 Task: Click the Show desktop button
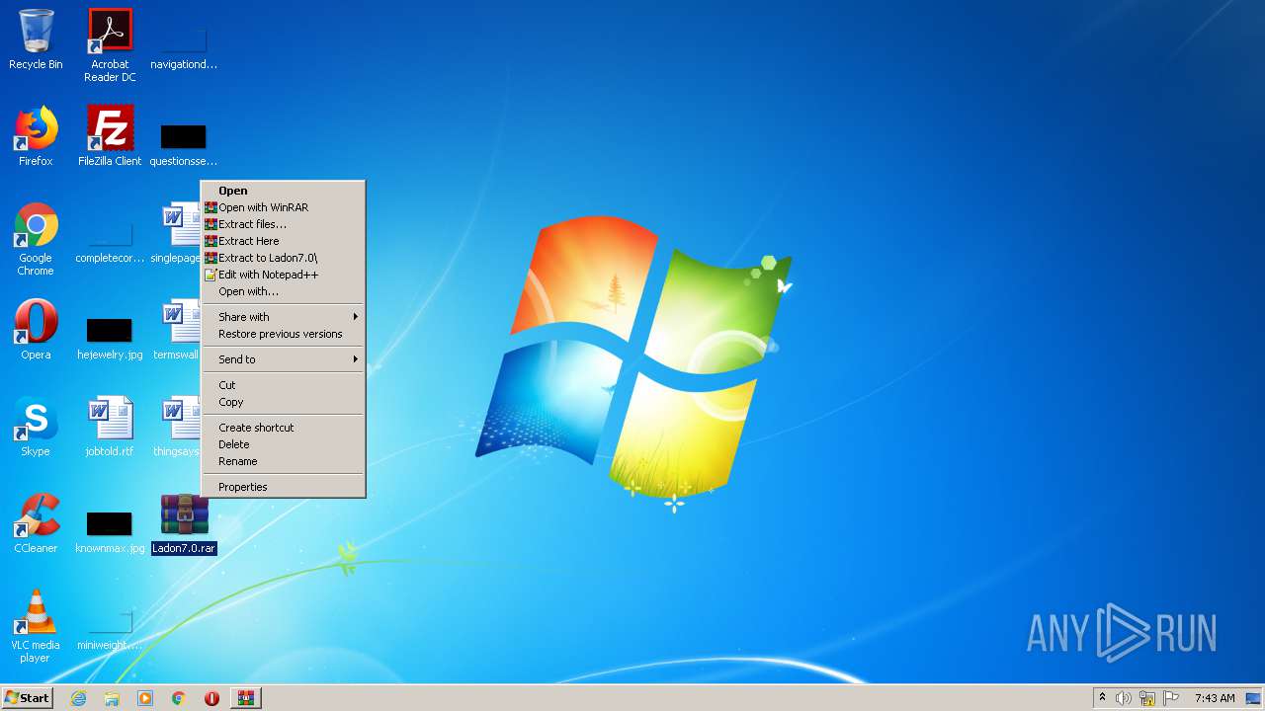[x=1255, y=698]
